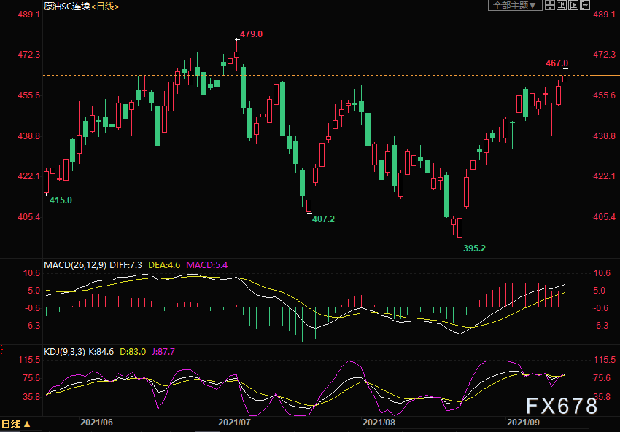Jump to the 2021/07 date marker

(x=235, y=423)
